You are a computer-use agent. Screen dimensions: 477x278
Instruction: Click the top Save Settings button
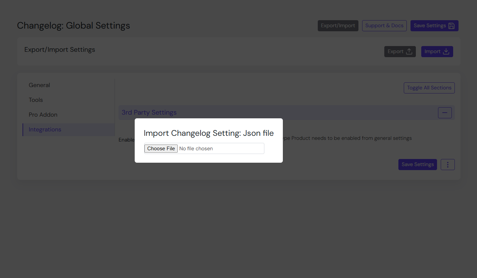tap(434, 26)
